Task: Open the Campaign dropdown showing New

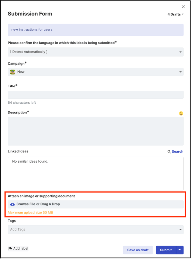Action: [x=95, y=72]
